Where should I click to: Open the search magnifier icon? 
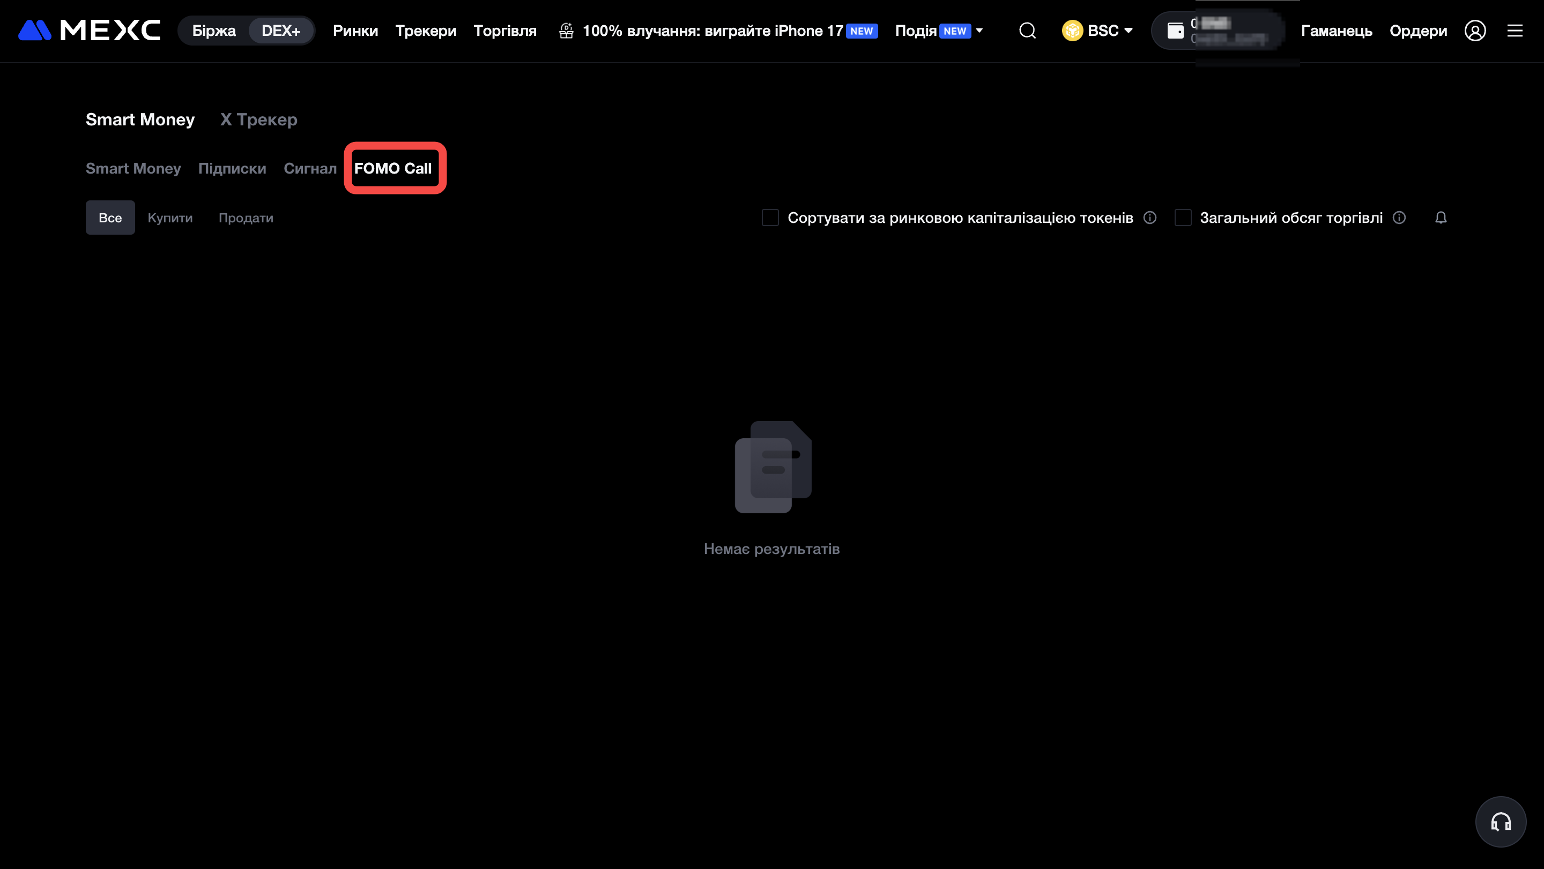[1027, 31]
